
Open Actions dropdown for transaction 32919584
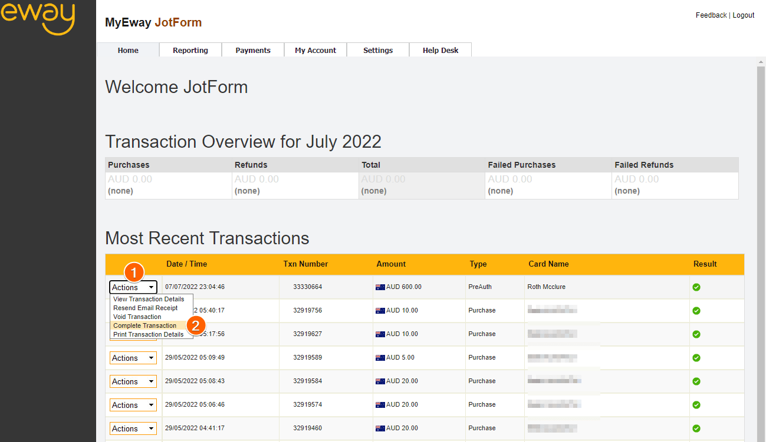(x=133, y=381)
